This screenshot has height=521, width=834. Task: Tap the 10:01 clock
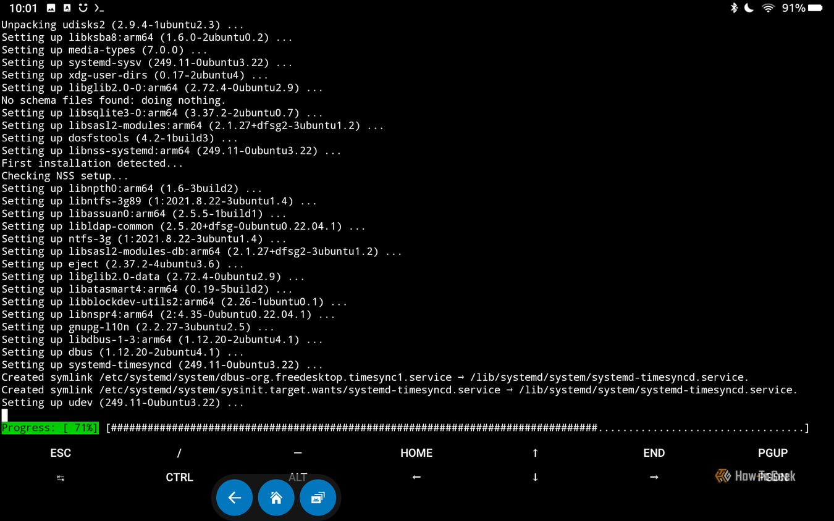tap(23, 8)
